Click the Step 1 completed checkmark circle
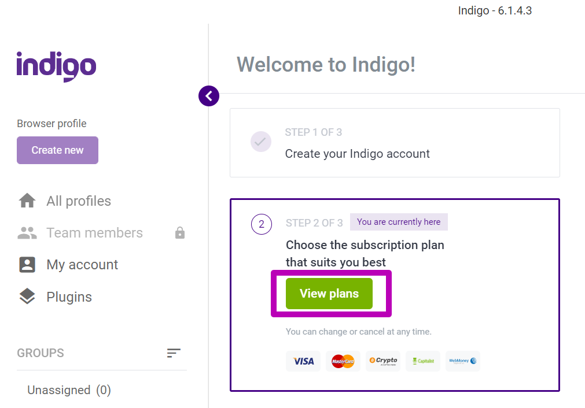585x408 pixels. tap(261, 142)
